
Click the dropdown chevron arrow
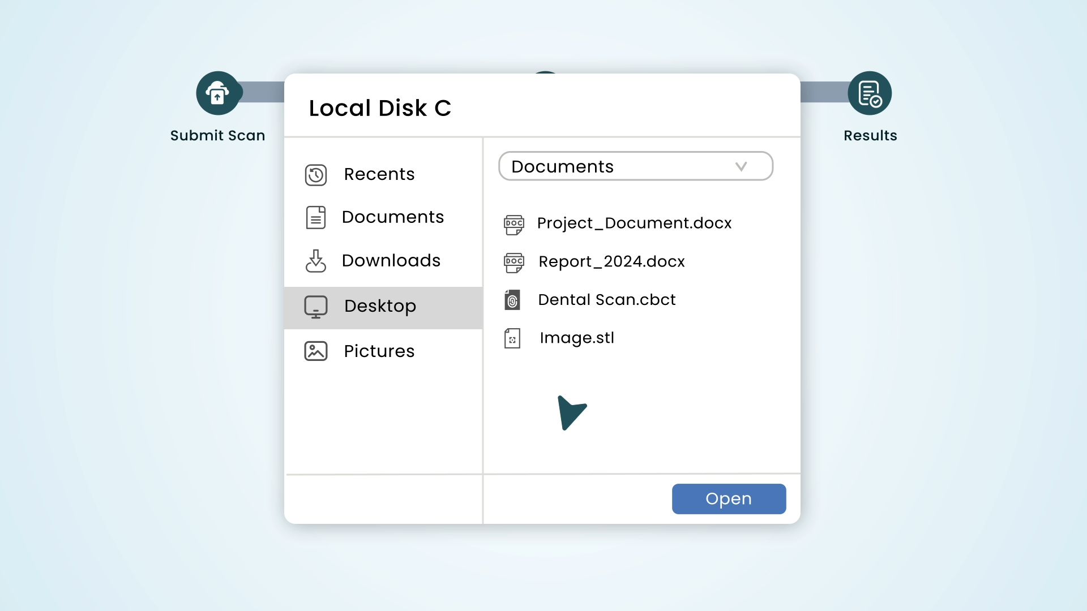(741, 166)
